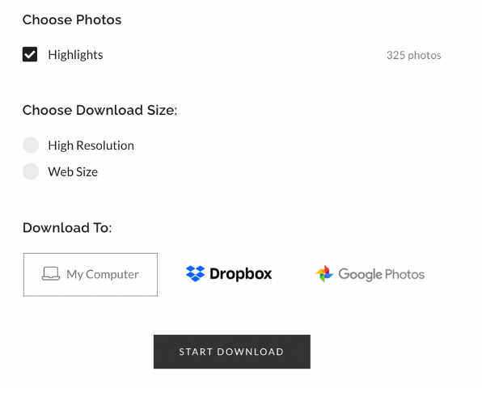
Task: Select the Web Size radio button
Action: point(31,171)
